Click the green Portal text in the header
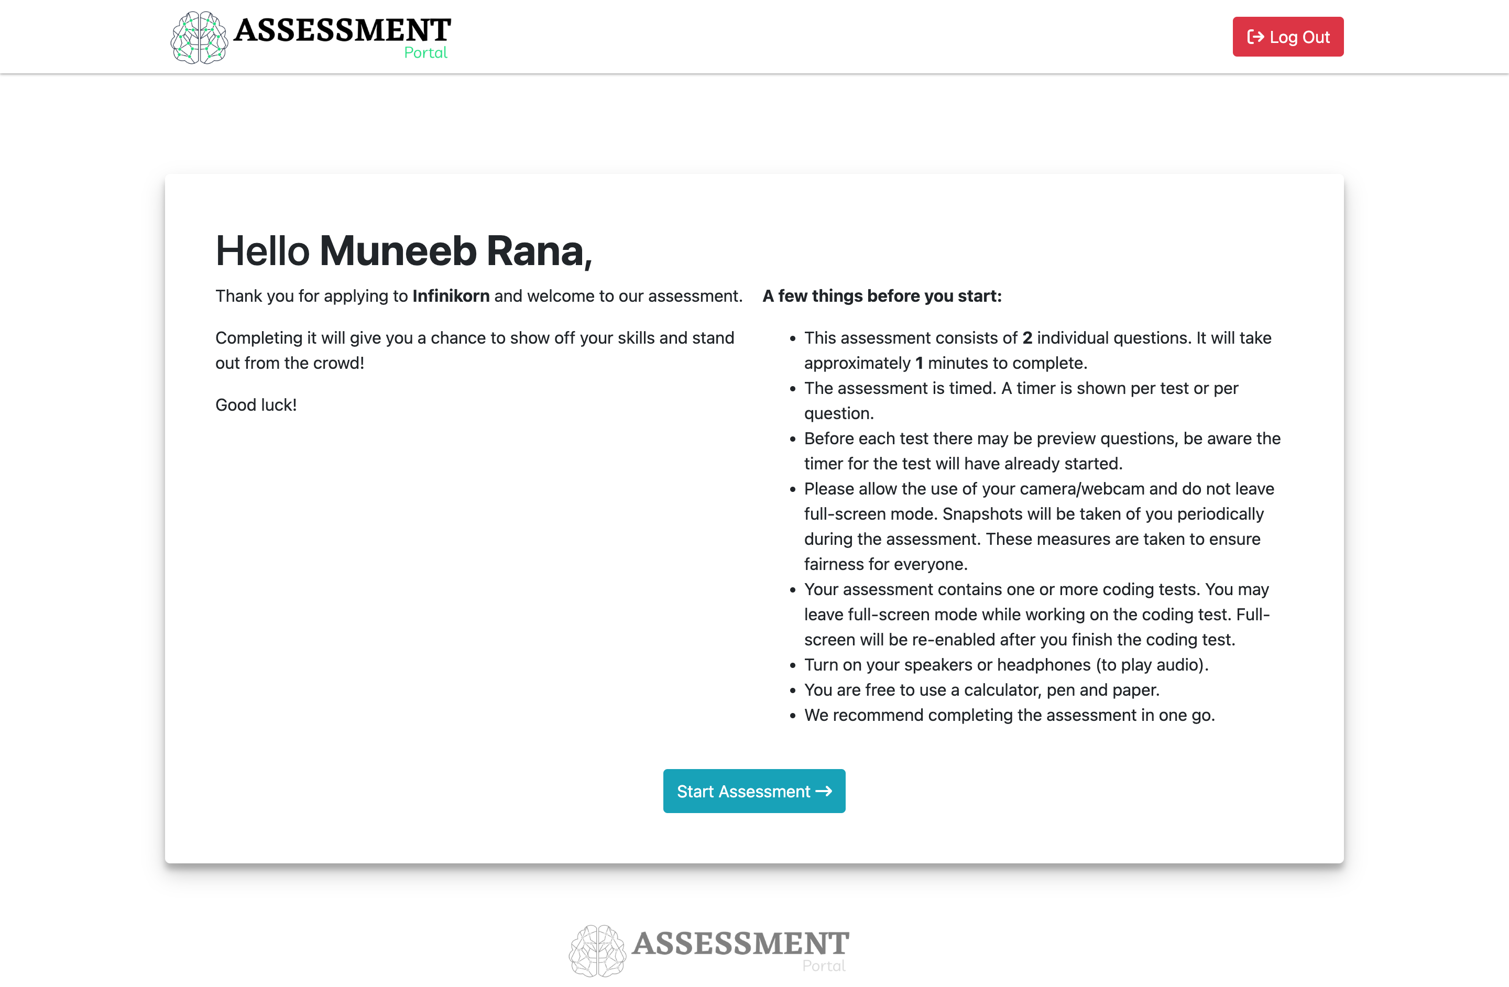 425,52
